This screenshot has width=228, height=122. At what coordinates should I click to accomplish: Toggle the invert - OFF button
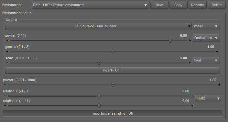click(x=113, y=70)
